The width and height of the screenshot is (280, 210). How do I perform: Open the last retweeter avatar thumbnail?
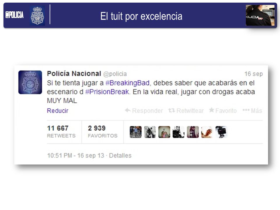point(221,132)
